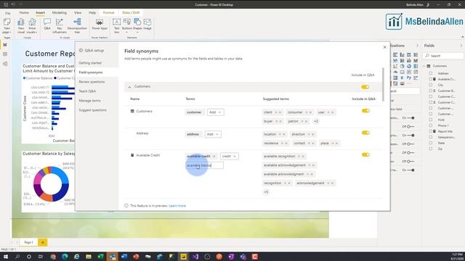Check the City field in Fields pane

point(431,85)
